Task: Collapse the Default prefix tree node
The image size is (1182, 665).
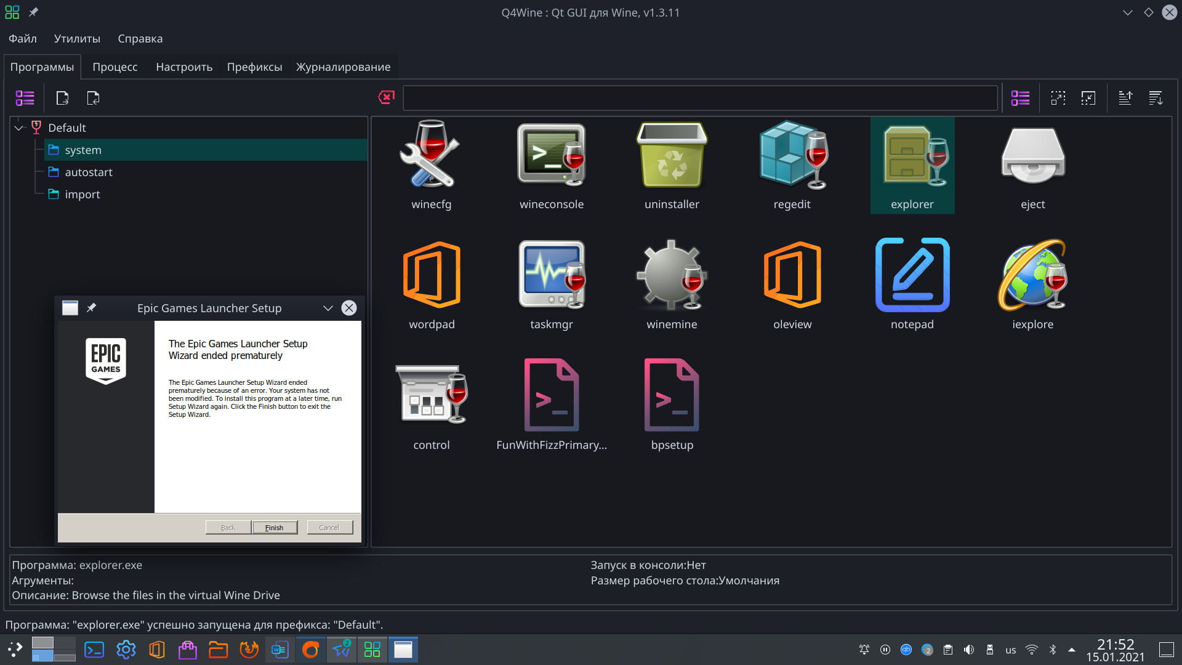Action: (19, 127)
